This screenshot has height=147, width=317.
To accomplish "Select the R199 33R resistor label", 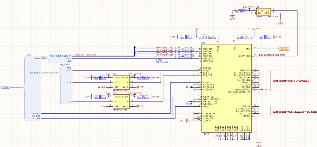I will [x=162, y=61].
